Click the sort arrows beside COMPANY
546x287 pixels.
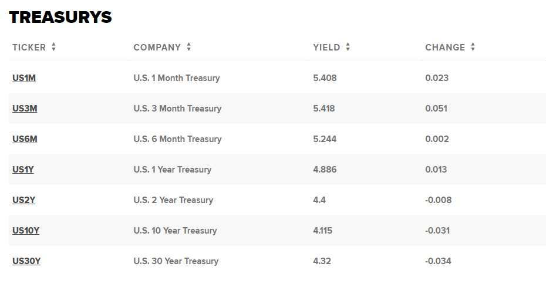click(188, 47)
